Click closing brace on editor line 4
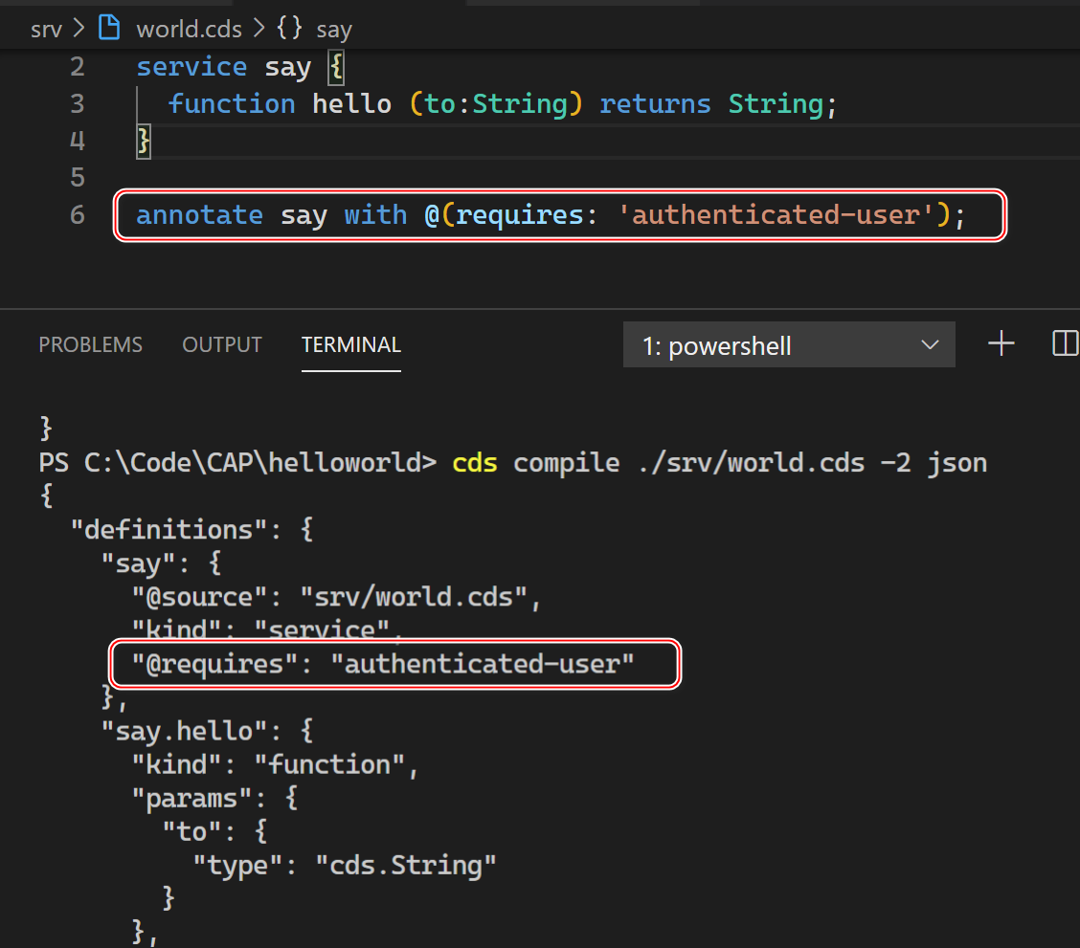Image resolution: width=1080 pixels, height=948 pixels. pos(144,141)
